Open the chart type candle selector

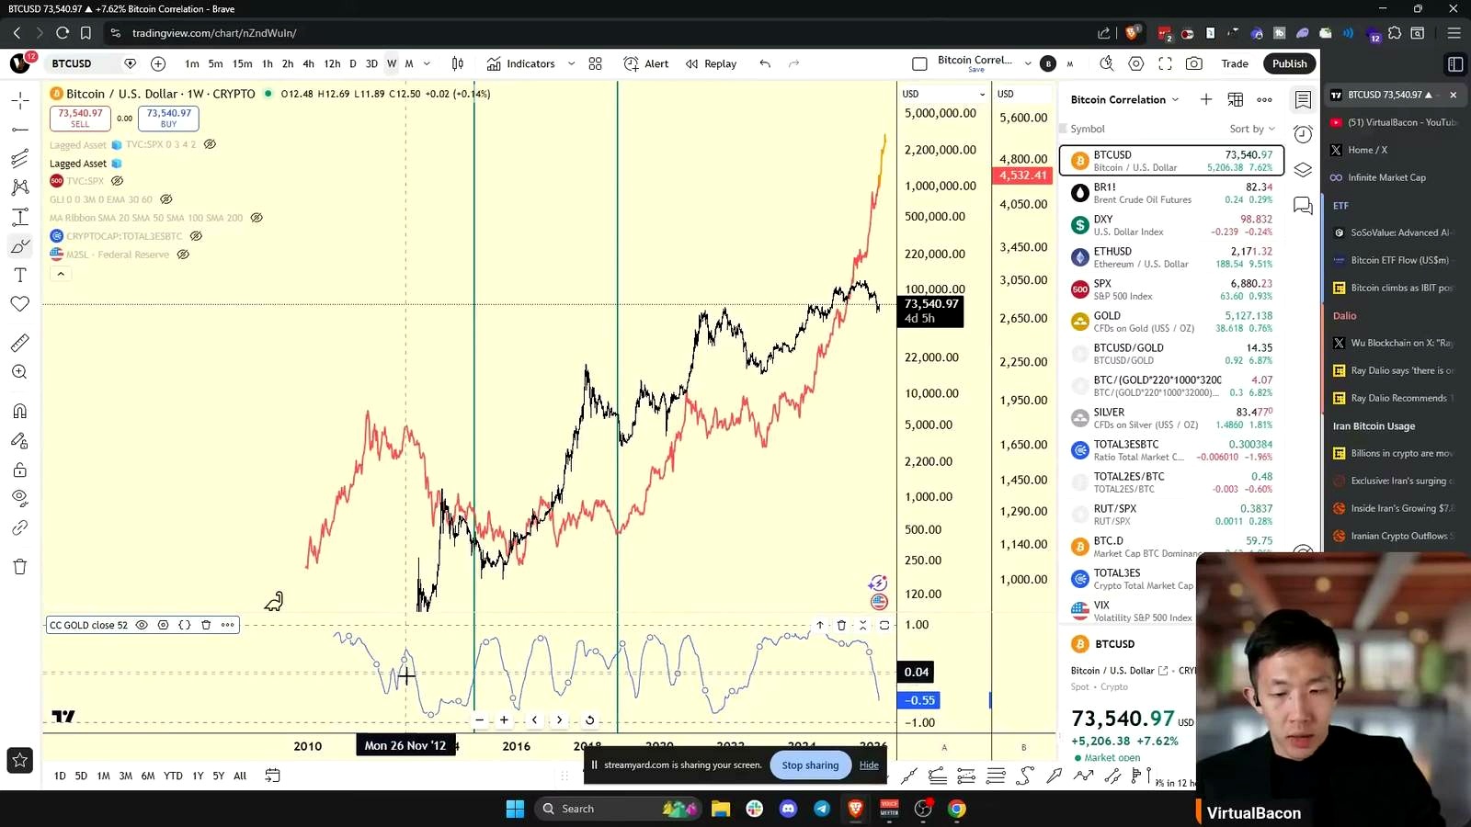[x=458, y=63]
